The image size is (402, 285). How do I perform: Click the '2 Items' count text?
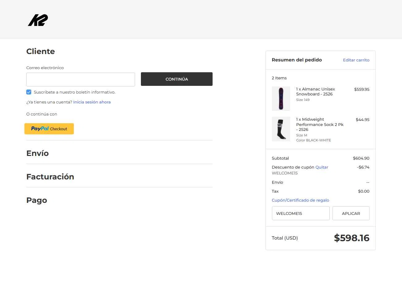(279, 78)
